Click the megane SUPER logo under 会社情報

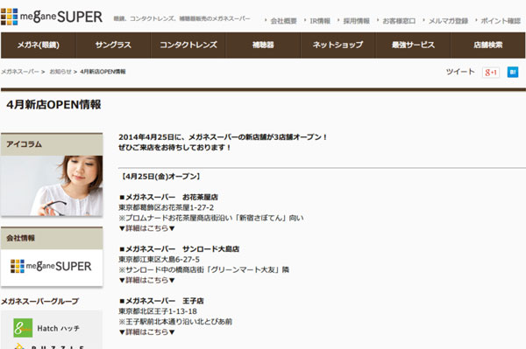[52, 267]
